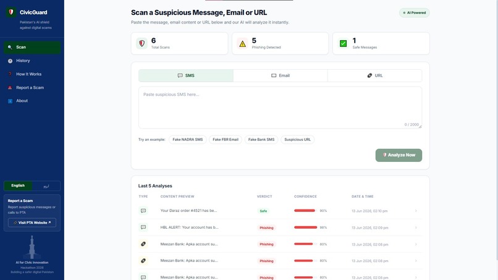Click the '13 Jun 2026, 02:10 pm' timestamp
Image resolution: width=498 pixels, height=280 pixels.
click(x=369, y=211)
